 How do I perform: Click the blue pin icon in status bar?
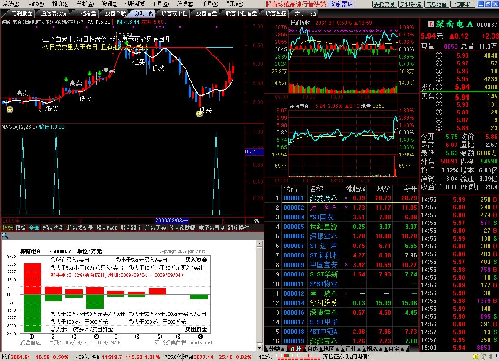496,357
